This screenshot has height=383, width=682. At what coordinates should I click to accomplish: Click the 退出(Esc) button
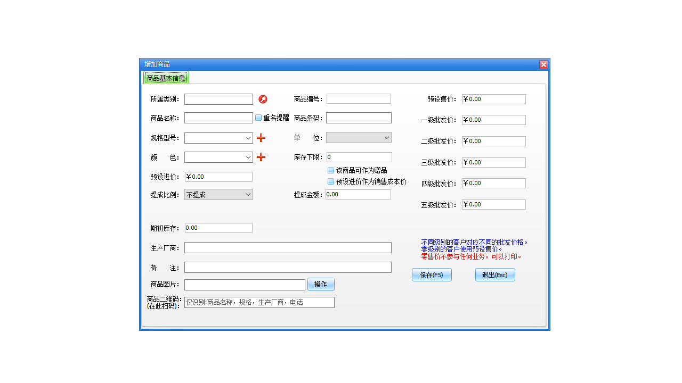click(x=495, y=274)
